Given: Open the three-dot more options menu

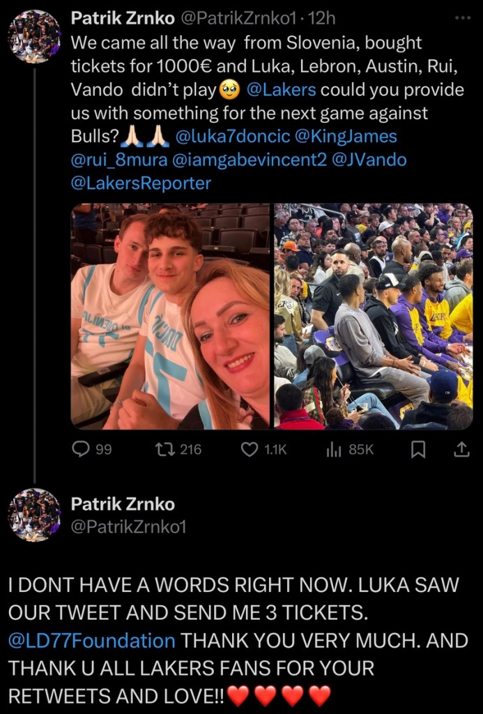Looking at the screenshot, I should point(462,18).
